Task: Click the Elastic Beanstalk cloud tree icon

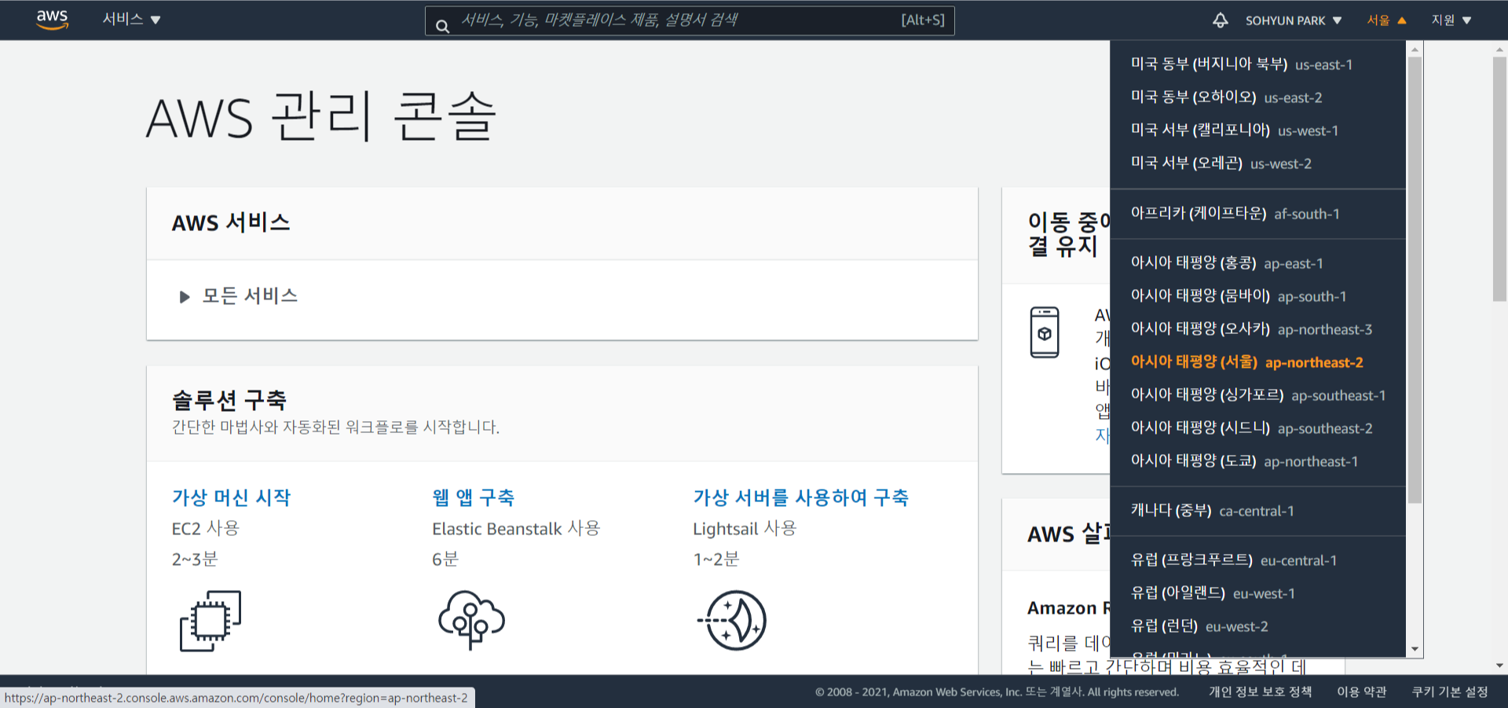Action: point(471,620)
